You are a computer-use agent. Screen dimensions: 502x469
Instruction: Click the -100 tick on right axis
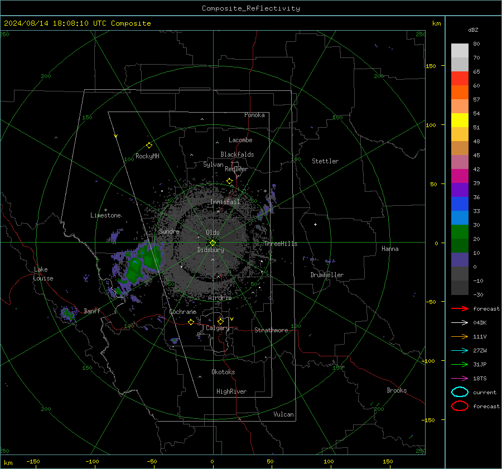tap(428, 361)
